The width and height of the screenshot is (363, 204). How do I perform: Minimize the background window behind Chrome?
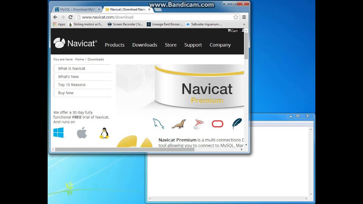point(290,116)
